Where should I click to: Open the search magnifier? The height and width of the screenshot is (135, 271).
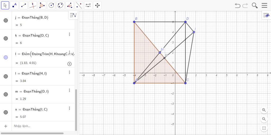[x=255, y=6]
